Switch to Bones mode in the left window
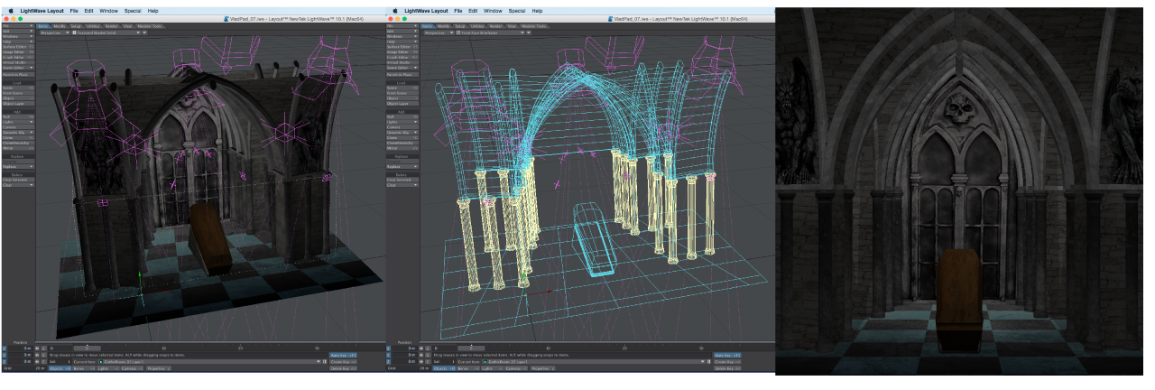Viewport: 1155px width, 390px height. click(85, 368)
